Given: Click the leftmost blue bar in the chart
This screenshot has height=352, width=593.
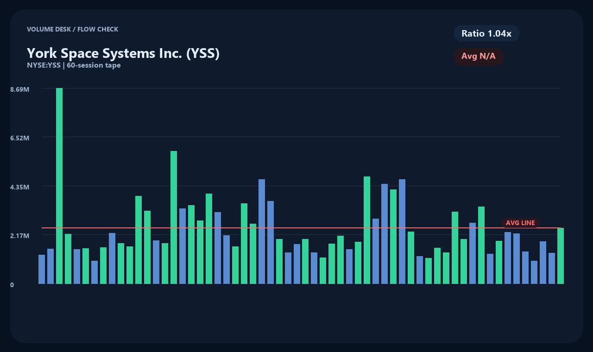Looking at the screenshot, I should pyautogui.click(x=42, y=269).
